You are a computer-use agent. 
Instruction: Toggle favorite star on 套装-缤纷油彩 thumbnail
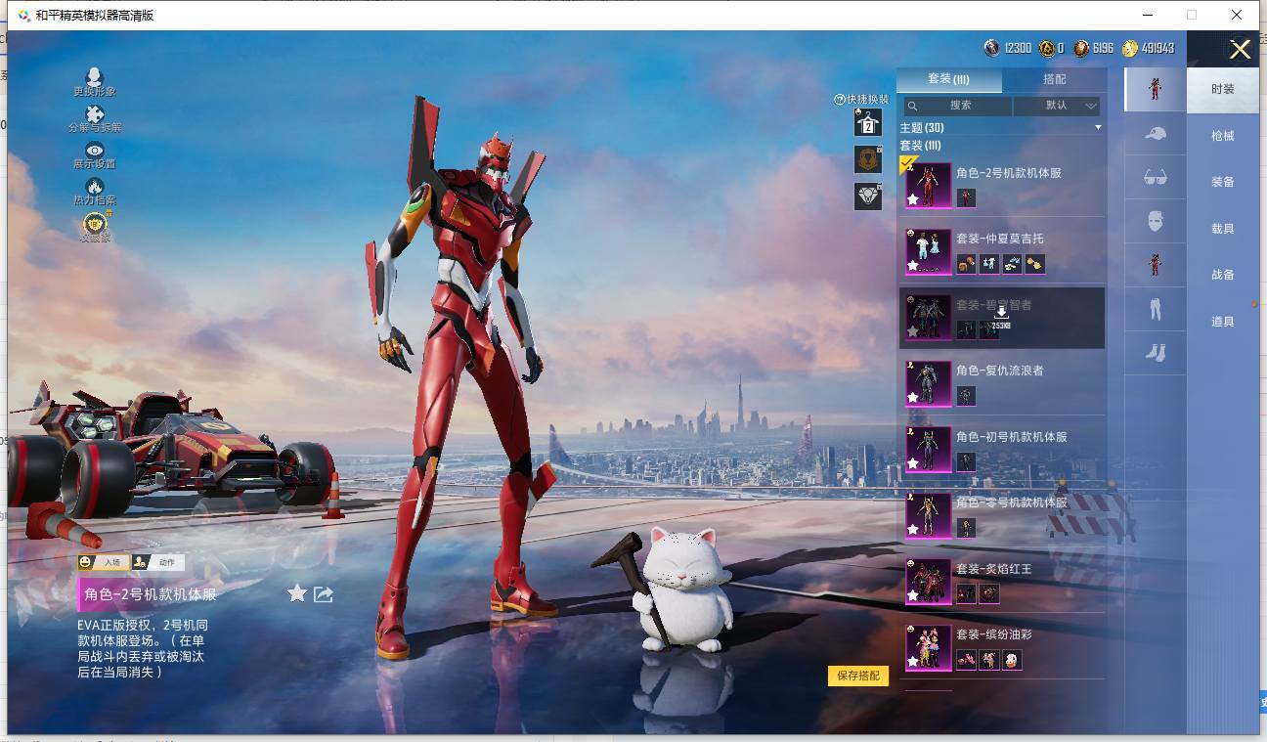pyautogui.click(x=913, y=661)
